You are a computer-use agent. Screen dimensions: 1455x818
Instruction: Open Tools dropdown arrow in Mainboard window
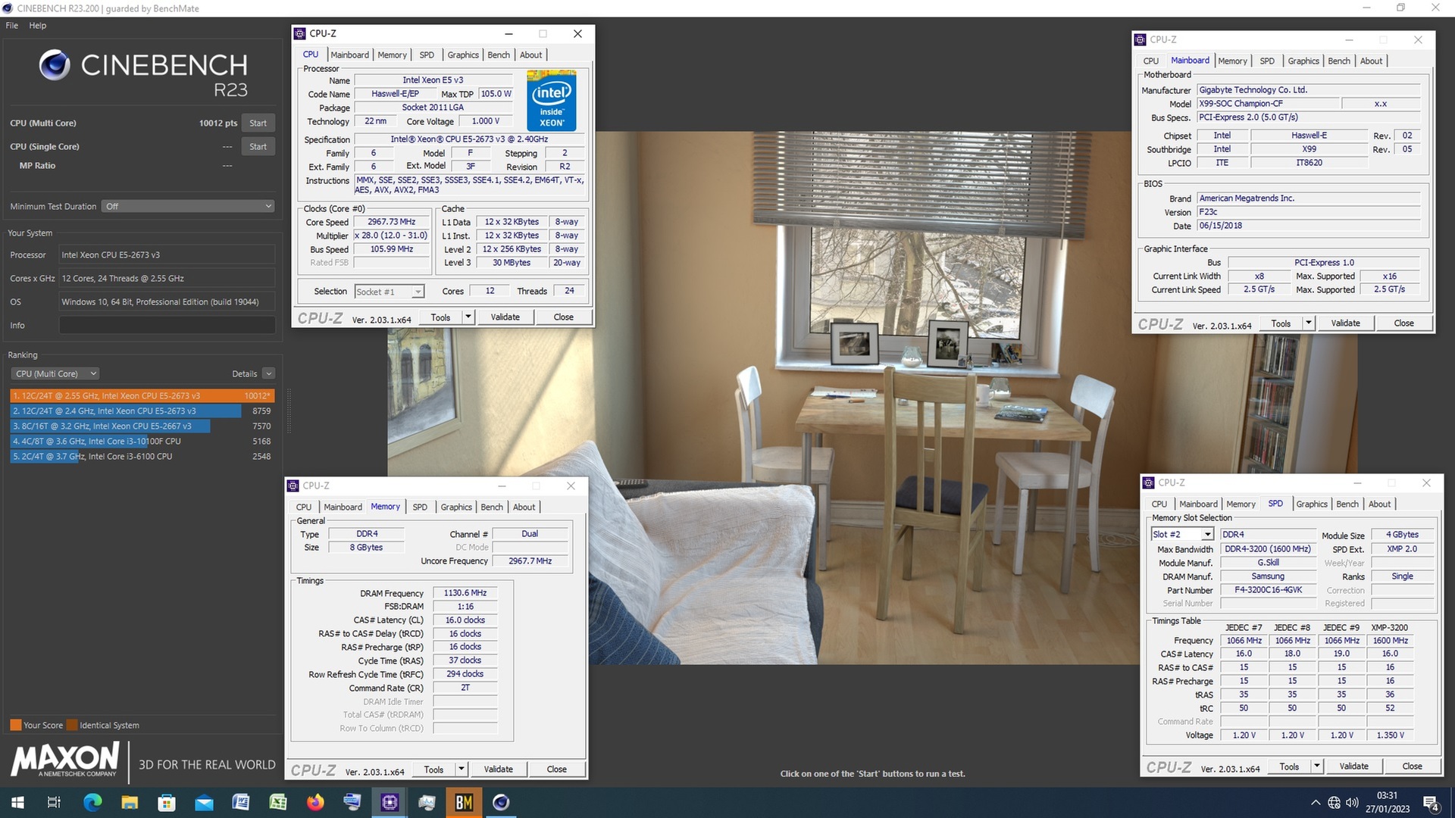[1308, 323]
